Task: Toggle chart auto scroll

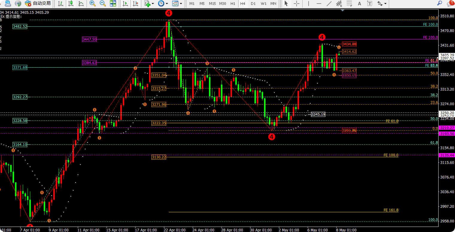Action: pyautogui.click(x=125, y=4)
